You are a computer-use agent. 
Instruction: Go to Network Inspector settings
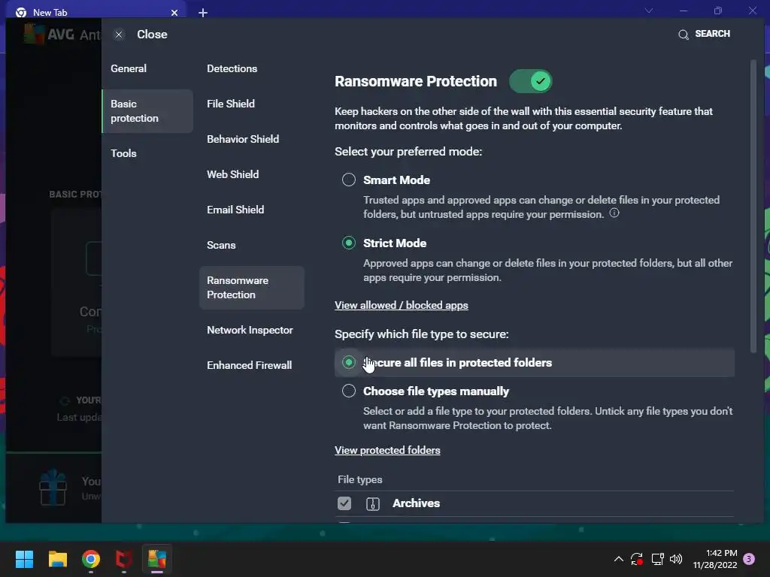coord(250,330)
